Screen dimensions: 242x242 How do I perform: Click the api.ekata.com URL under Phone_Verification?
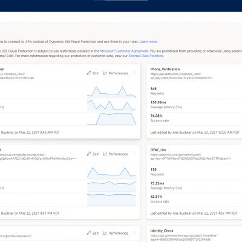pyautogui.click(x=181, y=76)
